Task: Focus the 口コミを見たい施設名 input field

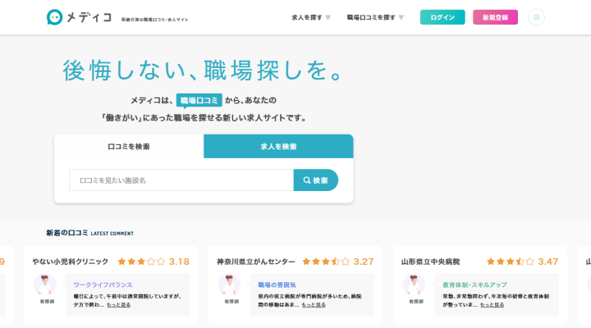Action: [x=181, y=180]
